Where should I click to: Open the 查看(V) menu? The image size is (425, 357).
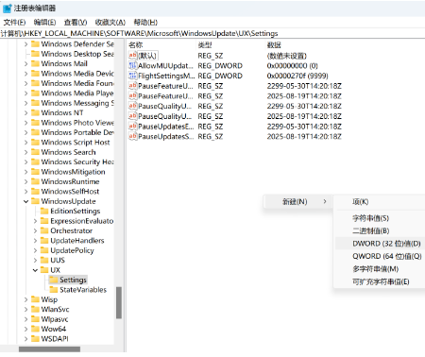76,23
